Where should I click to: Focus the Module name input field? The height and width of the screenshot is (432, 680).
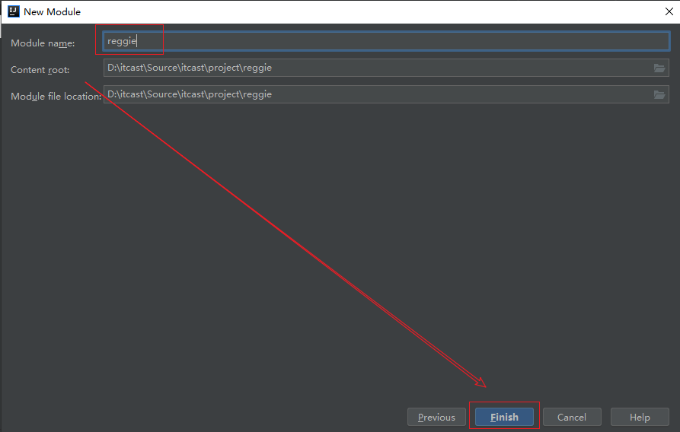point(386,41)
